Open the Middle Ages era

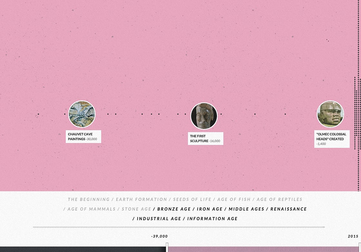246,209
